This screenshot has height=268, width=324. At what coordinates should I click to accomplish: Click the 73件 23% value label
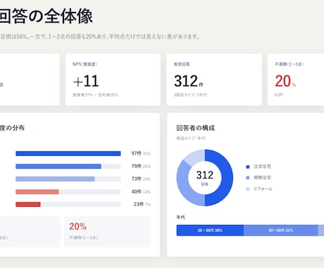(x=141, y=179)
